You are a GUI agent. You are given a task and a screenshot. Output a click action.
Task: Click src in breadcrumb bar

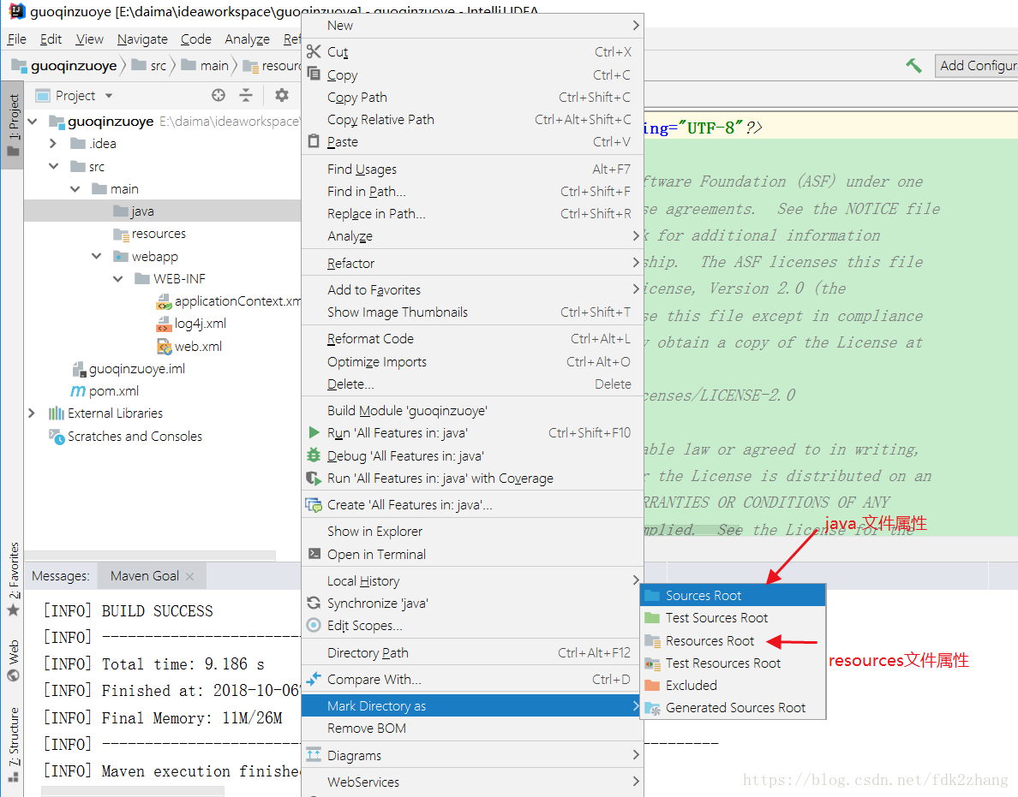coord(149,66)
